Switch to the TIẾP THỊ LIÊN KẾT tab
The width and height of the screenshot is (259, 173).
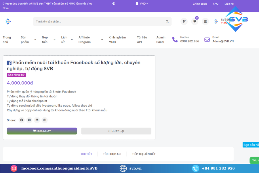tap(144, 154)
